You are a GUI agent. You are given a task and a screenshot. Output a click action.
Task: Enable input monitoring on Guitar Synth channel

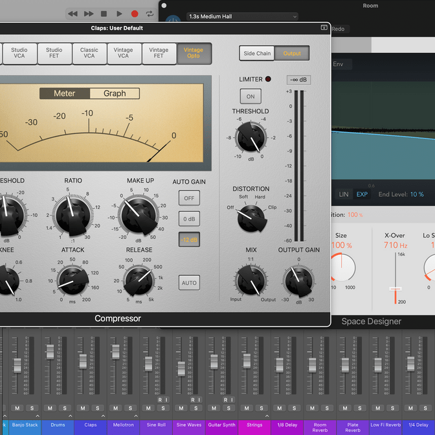232,400
